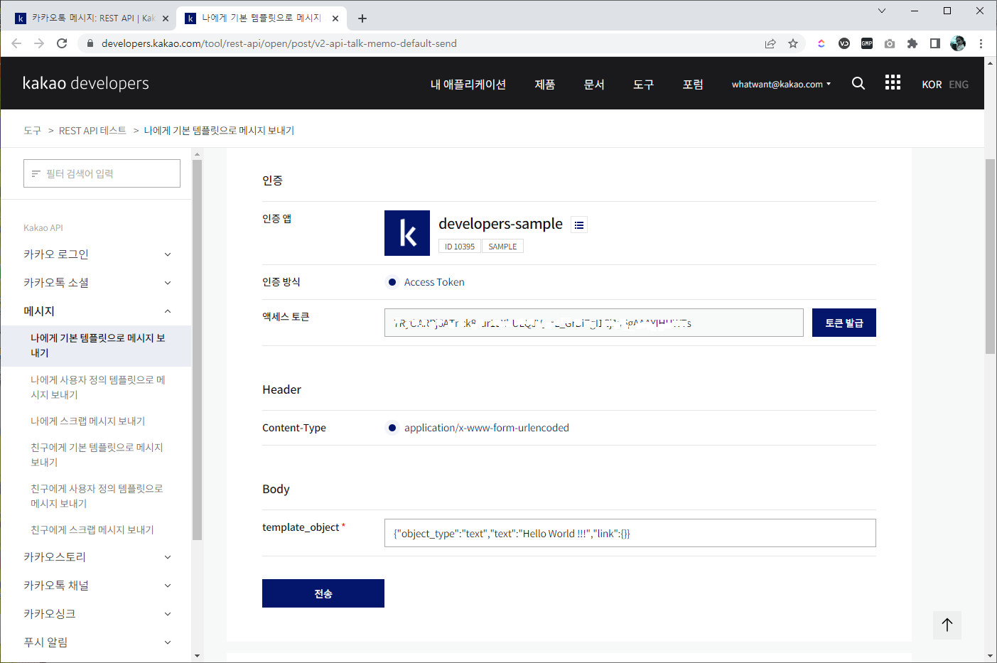Select 나에게 스크랩 메시지 보내기 in sidebar

tap(87, 421)
